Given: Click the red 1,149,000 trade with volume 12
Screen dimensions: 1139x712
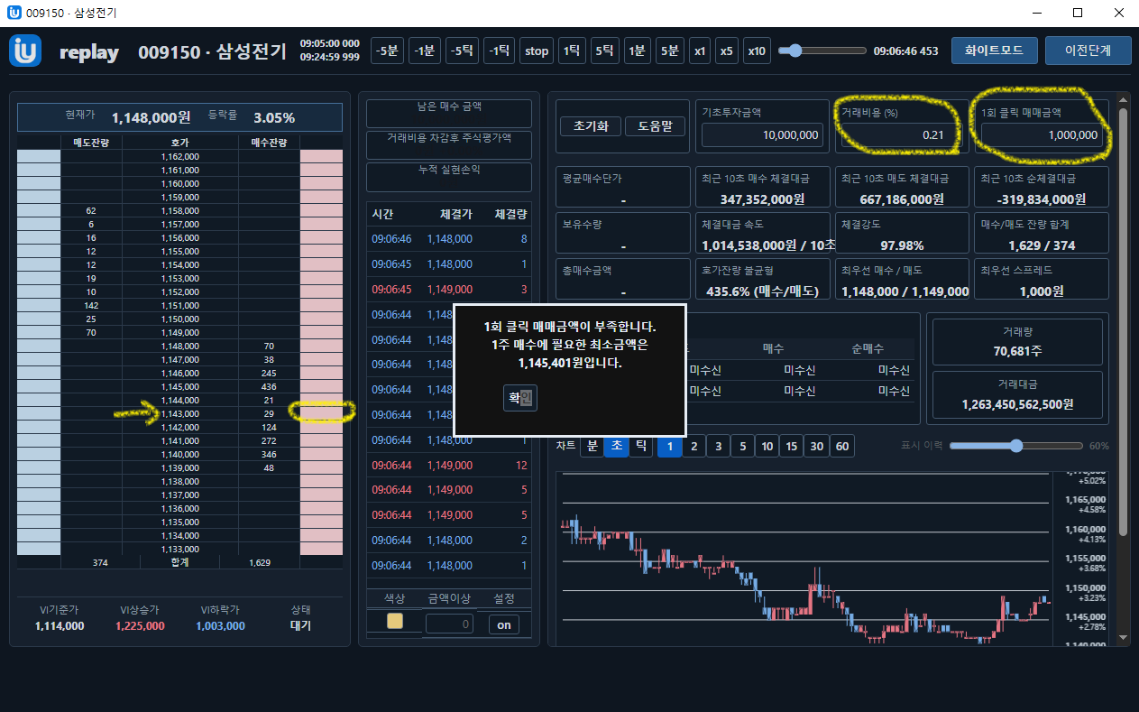Looking at the screenshot, I should [x=449, y=465].
